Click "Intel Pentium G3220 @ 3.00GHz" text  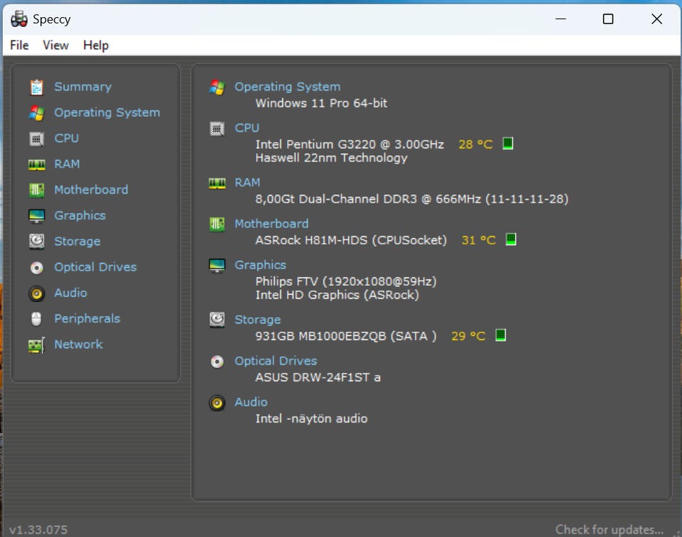[x=350, y=144]
